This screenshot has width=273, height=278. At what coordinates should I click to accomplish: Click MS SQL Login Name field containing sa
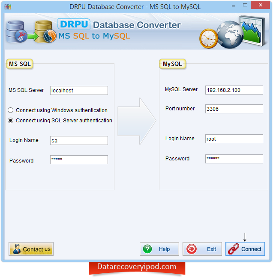tap(79, 140)
